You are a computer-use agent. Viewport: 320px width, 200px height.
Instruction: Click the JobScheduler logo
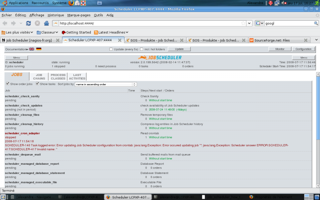160,58
